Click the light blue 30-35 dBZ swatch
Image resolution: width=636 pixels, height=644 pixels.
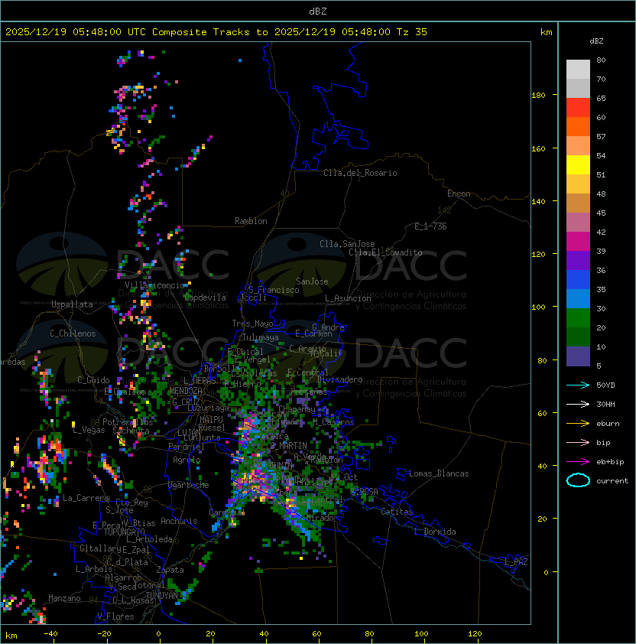click(578, 298)
